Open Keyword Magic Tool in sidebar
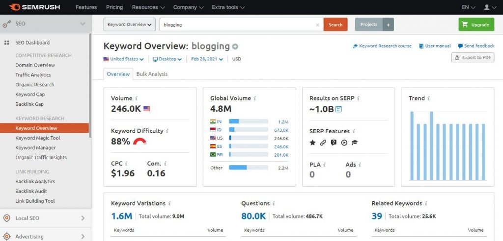The width and height of the screenshot is (503, 241). click(x=37, y=138)
